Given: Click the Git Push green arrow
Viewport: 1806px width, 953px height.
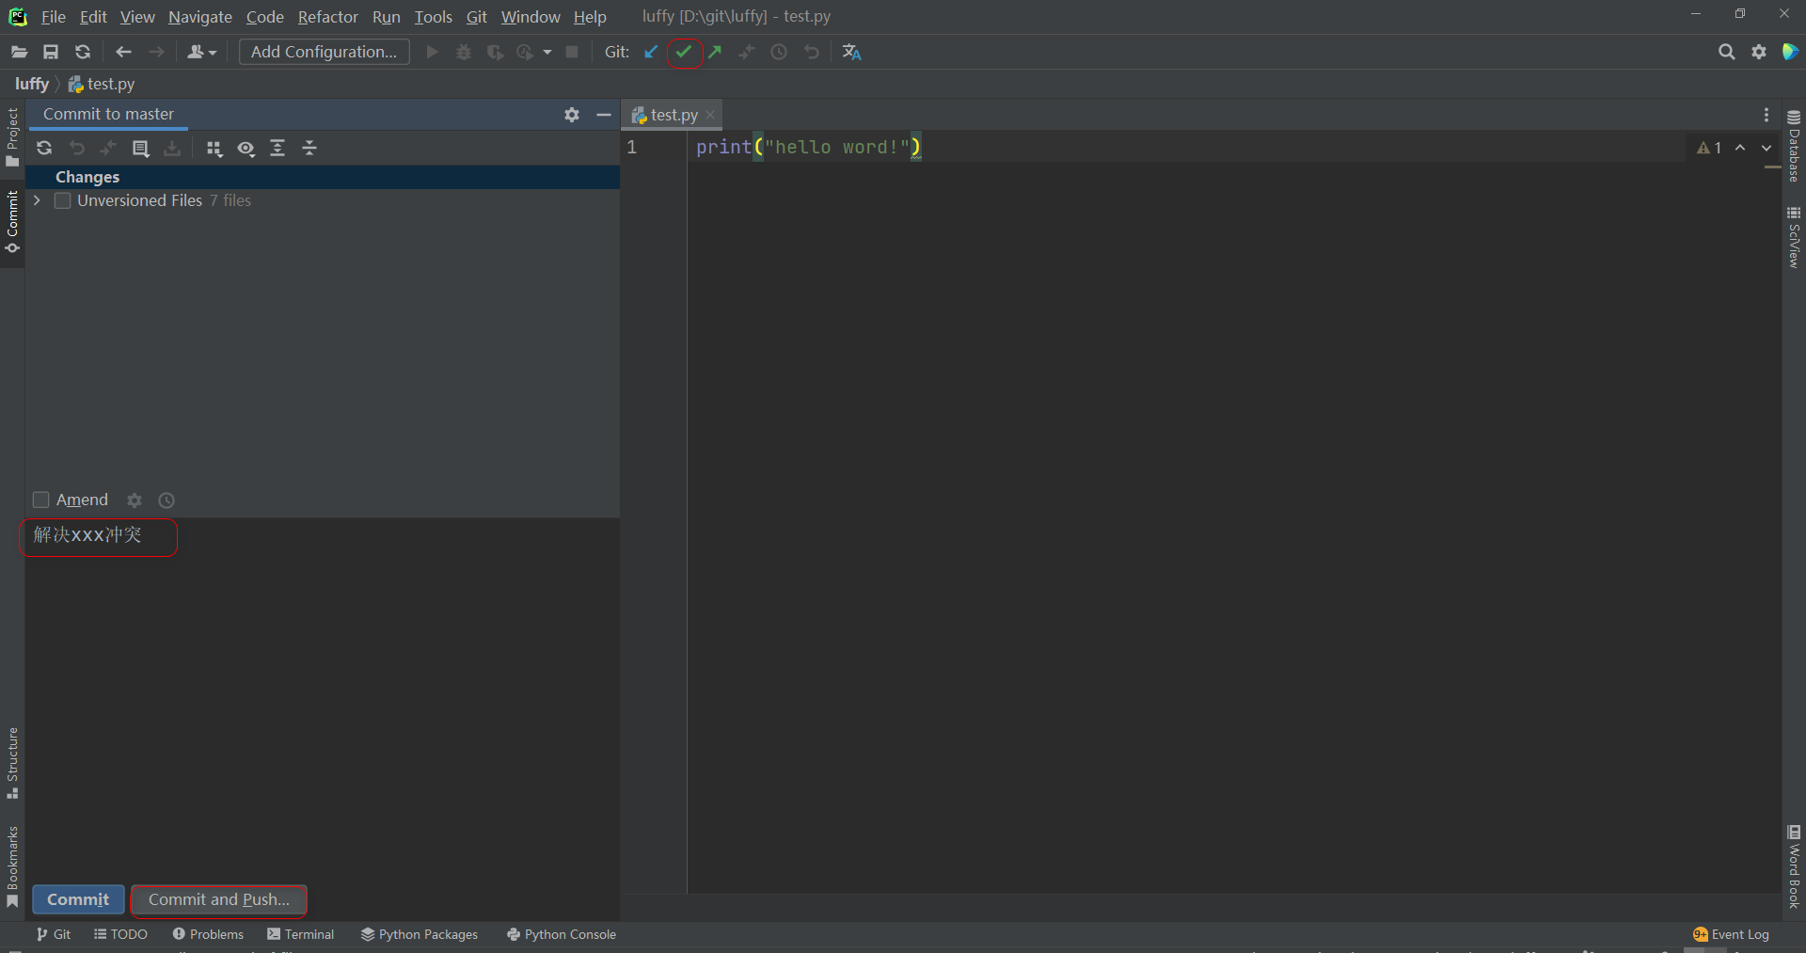Looking at the screenshot, I should (716, 53).
